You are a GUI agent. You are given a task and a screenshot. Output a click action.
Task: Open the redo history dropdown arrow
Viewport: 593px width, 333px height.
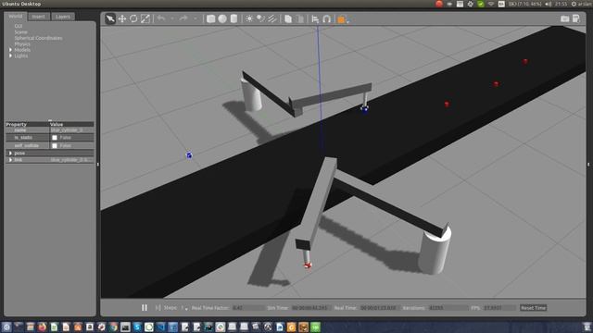(196, 18)
